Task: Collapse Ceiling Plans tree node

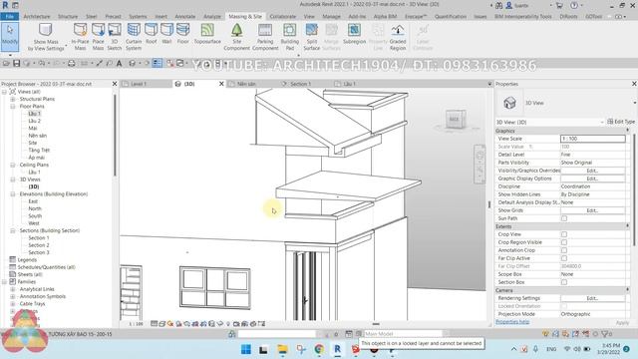Action: click(13, 165)
